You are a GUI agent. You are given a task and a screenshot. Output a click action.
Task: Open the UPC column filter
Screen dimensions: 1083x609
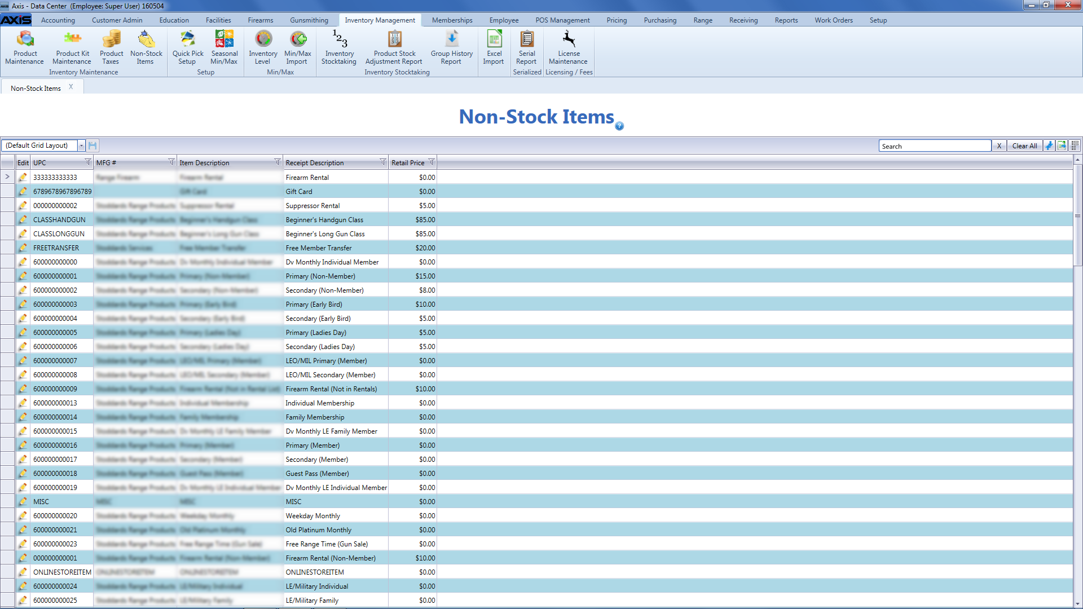coord(88,162)
